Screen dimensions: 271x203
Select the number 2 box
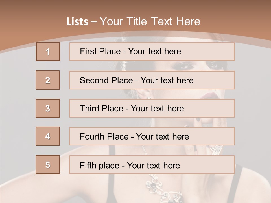pyautogui.click(x=48, y=80)
